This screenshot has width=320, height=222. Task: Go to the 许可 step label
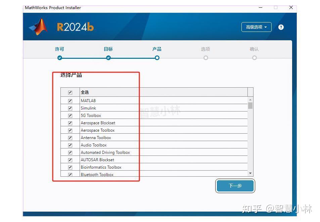(x=59, y=49)
